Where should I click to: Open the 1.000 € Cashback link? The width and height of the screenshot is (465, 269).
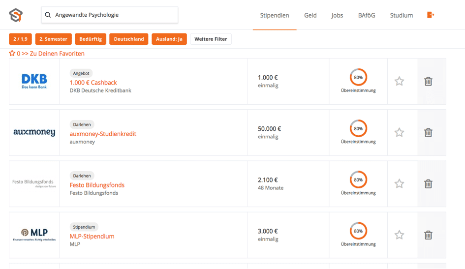[x=93, y=83]
